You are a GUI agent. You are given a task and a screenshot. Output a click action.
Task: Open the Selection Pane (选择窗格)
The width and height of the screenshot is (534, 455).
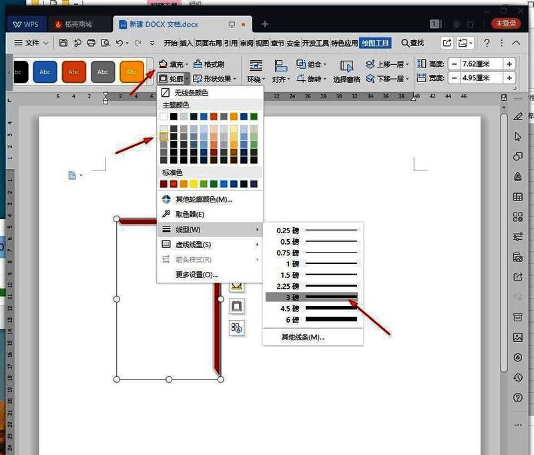pyautogui.click(x=346, y=71)
